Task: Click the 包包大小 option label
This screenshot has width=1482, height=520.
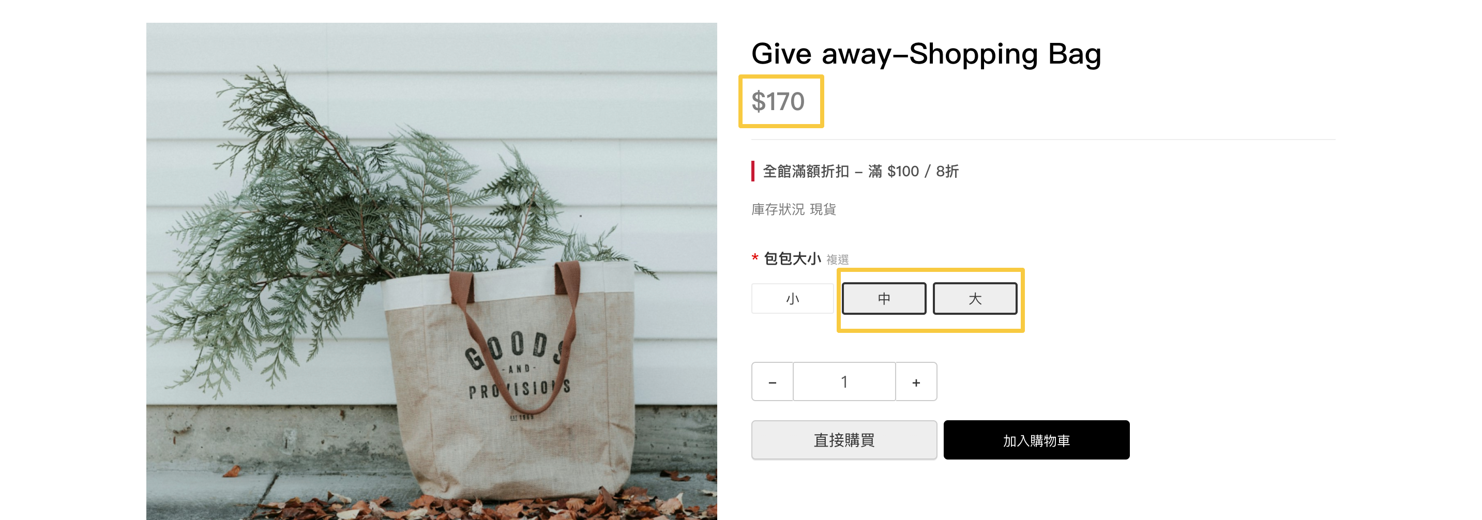Action: 792,259
